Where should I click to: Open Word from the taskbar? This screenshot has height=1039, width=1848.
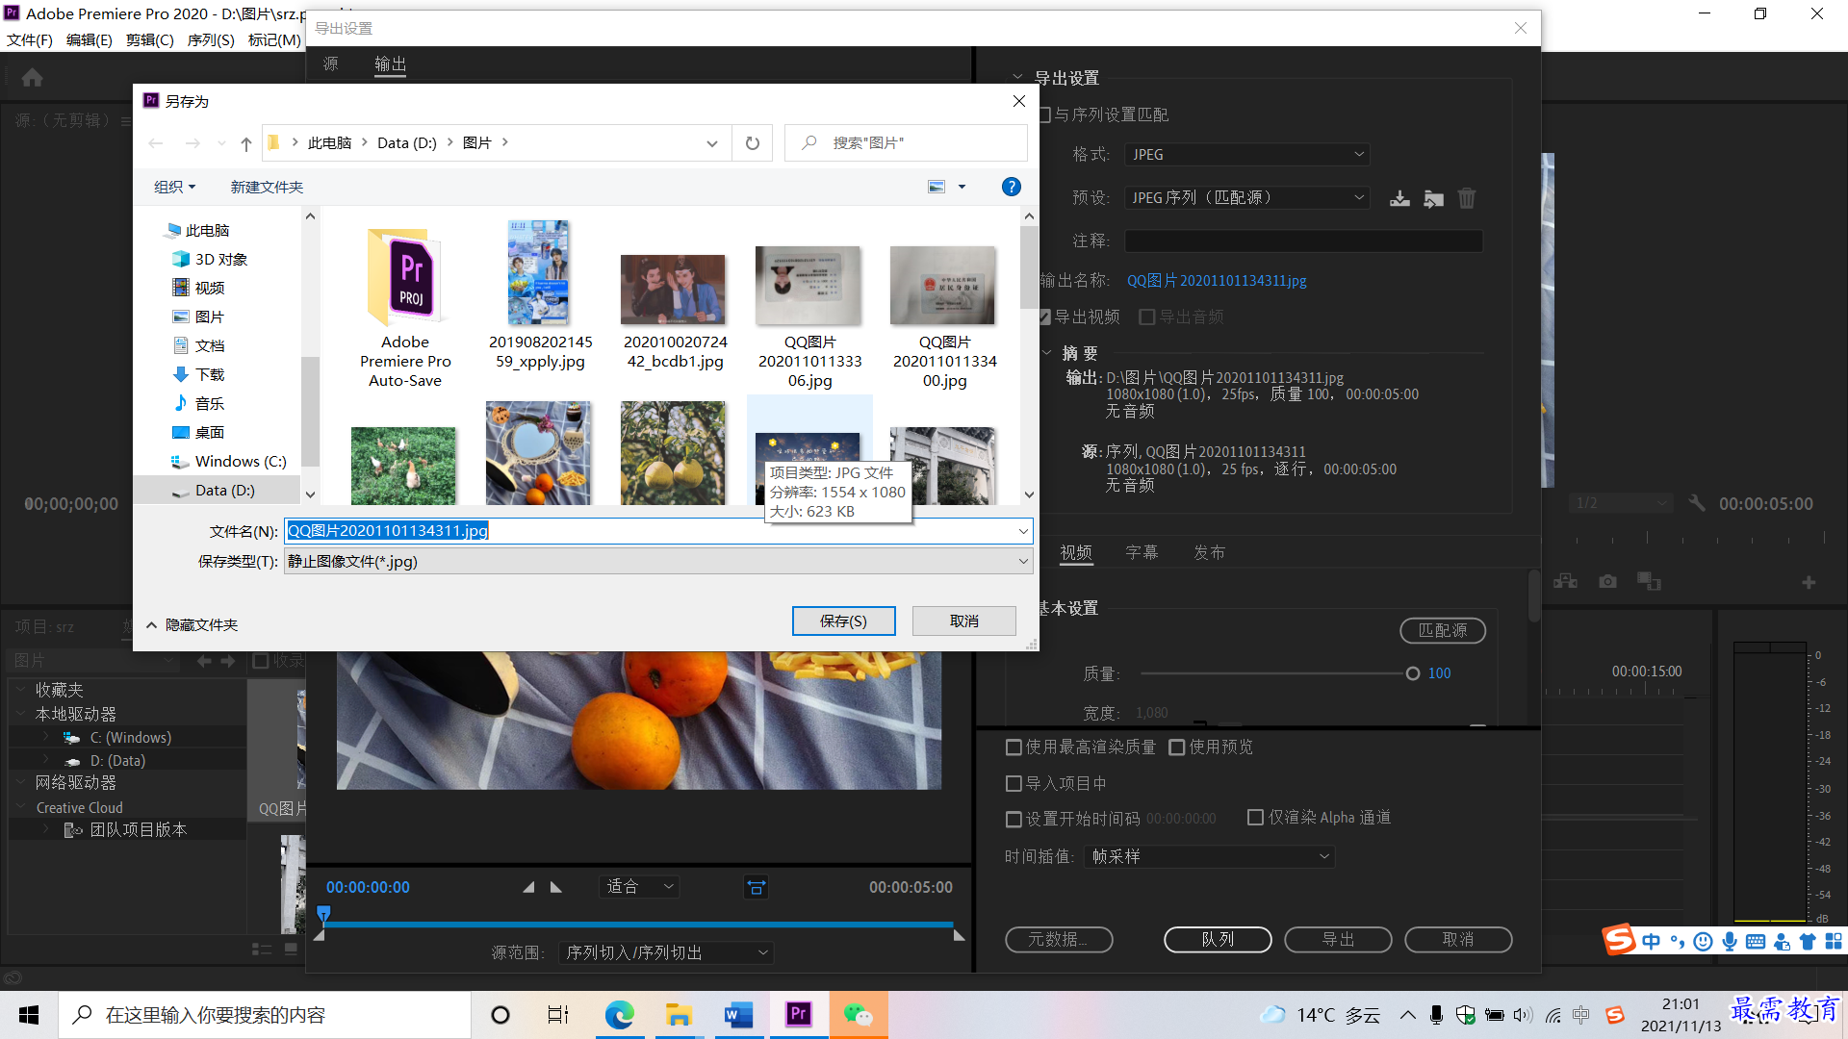click(738, 1014)
